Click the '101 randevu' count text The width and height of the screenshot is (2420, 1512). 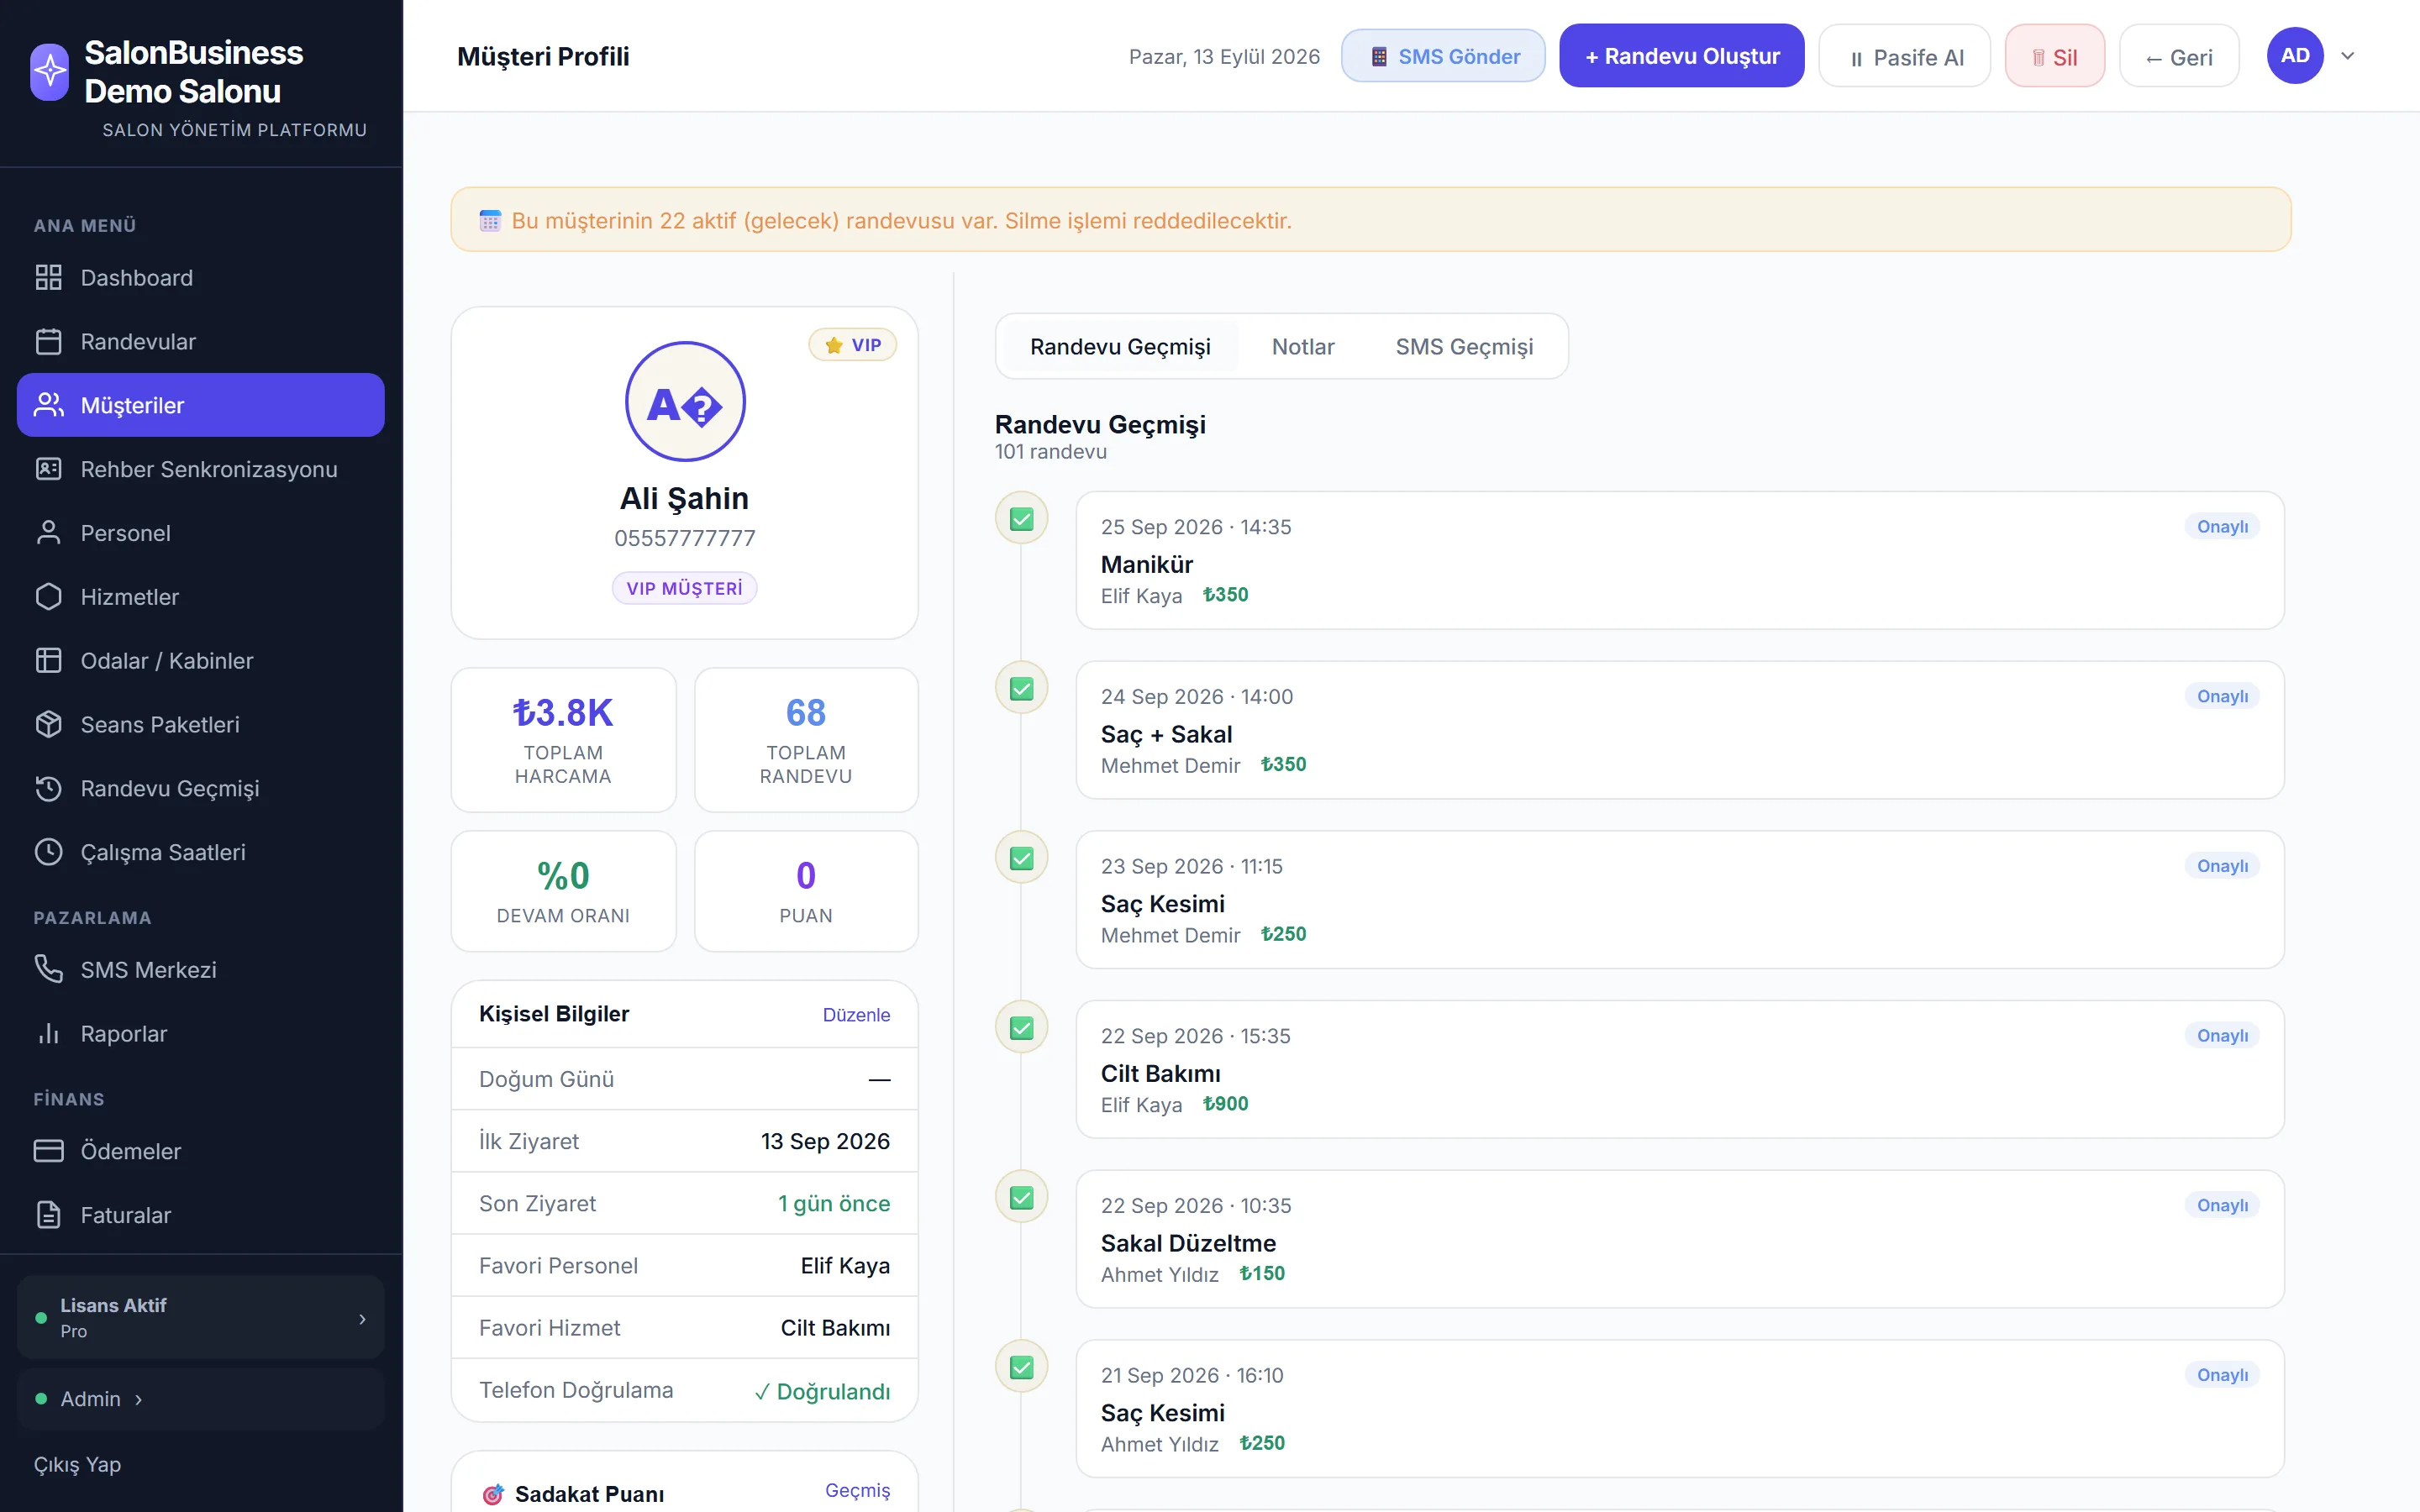click(1051, 452)
